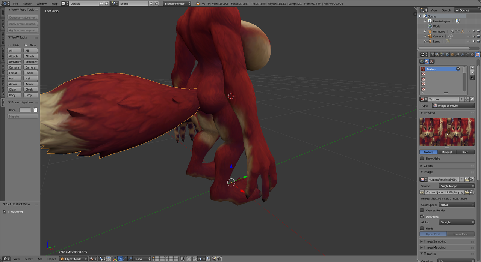Show world textures context button
Image resolution: width=481 pixels, height=262 pixels.
pyautogui.click(x=422, y=61)
